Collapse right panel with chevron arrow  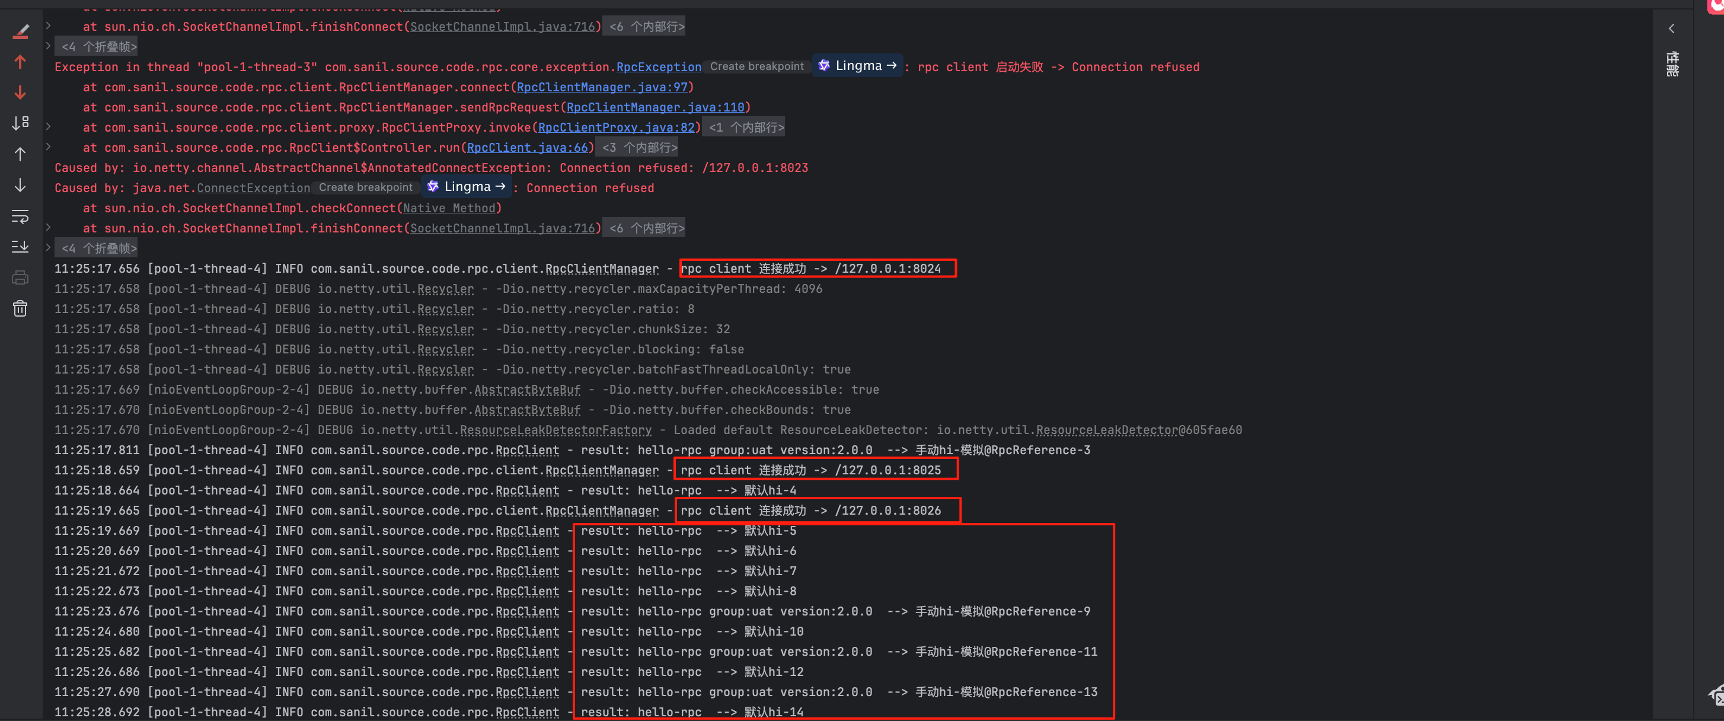point(1671,28)
